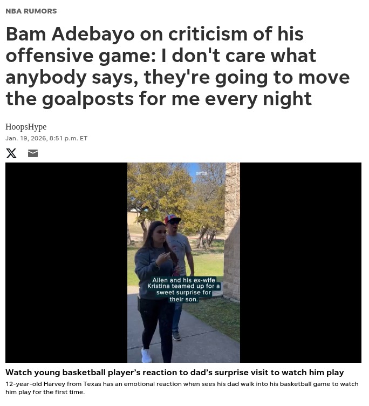Click the word 'goalposts' in the headline
369x406 pixels.
pyautogui.click(x=88, y=99)
